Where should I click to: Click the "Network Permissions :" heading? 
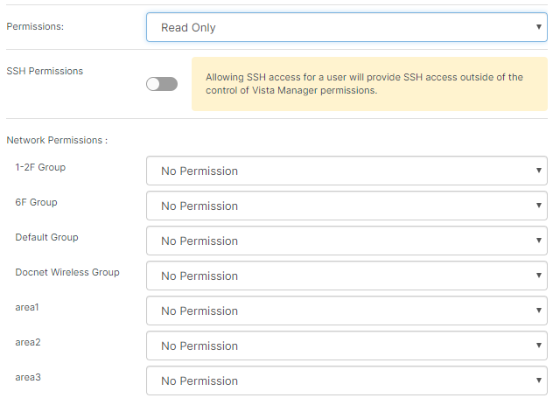(57, 140)
